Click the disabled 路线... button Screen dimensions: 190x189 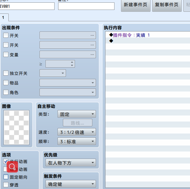(78, 123)
